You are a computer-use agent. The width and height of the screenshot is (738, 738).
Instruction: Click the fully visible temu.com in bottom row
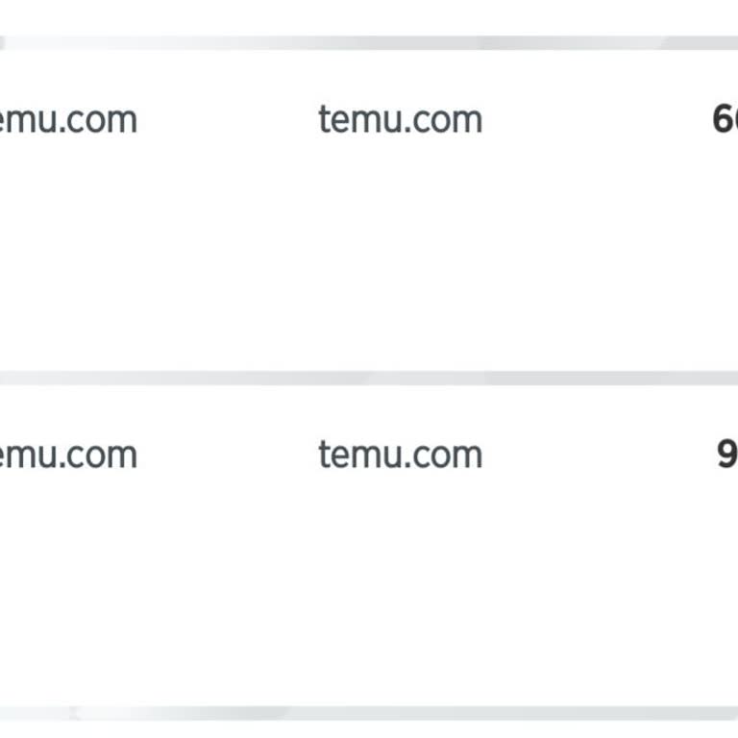click(400, 455)
